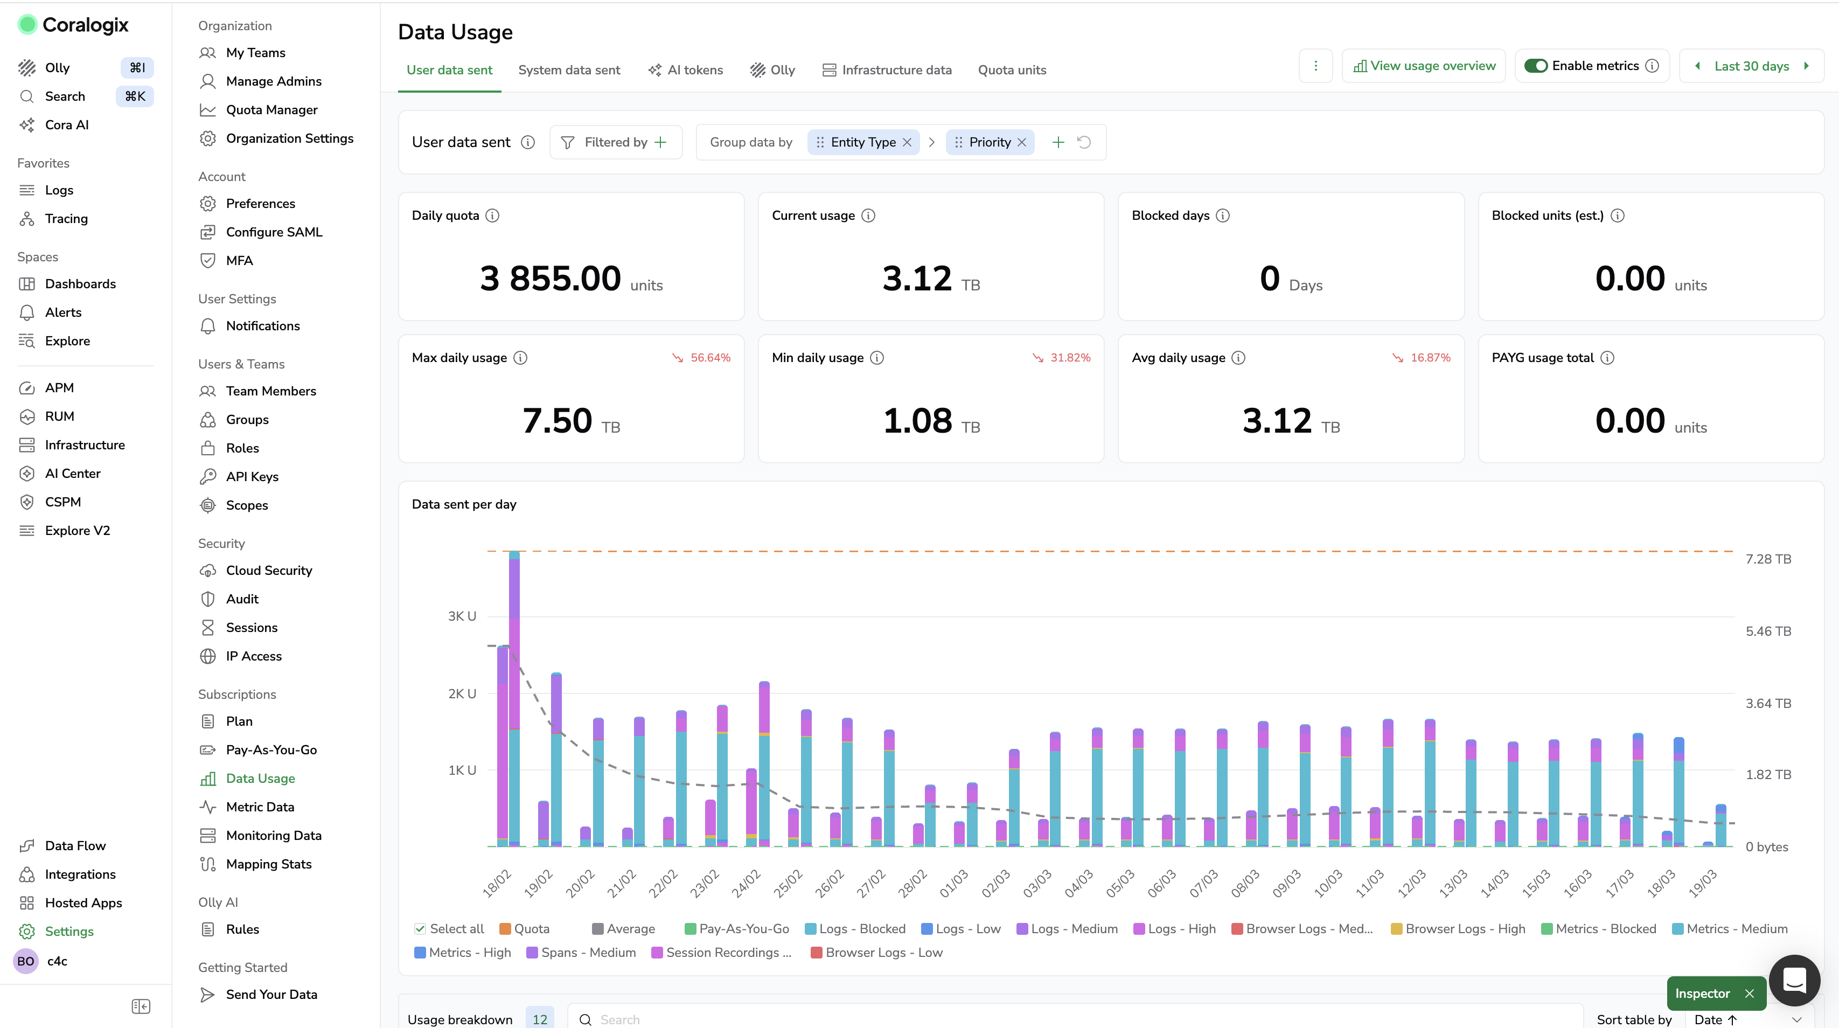Viewport: 1839px width, 1028px height.
Task: Open the Quota units tab
Action: [x=1012, y=70]
